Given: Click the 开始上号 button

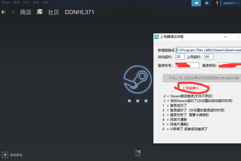Looking at the screenshot, I should click(202, 78).
